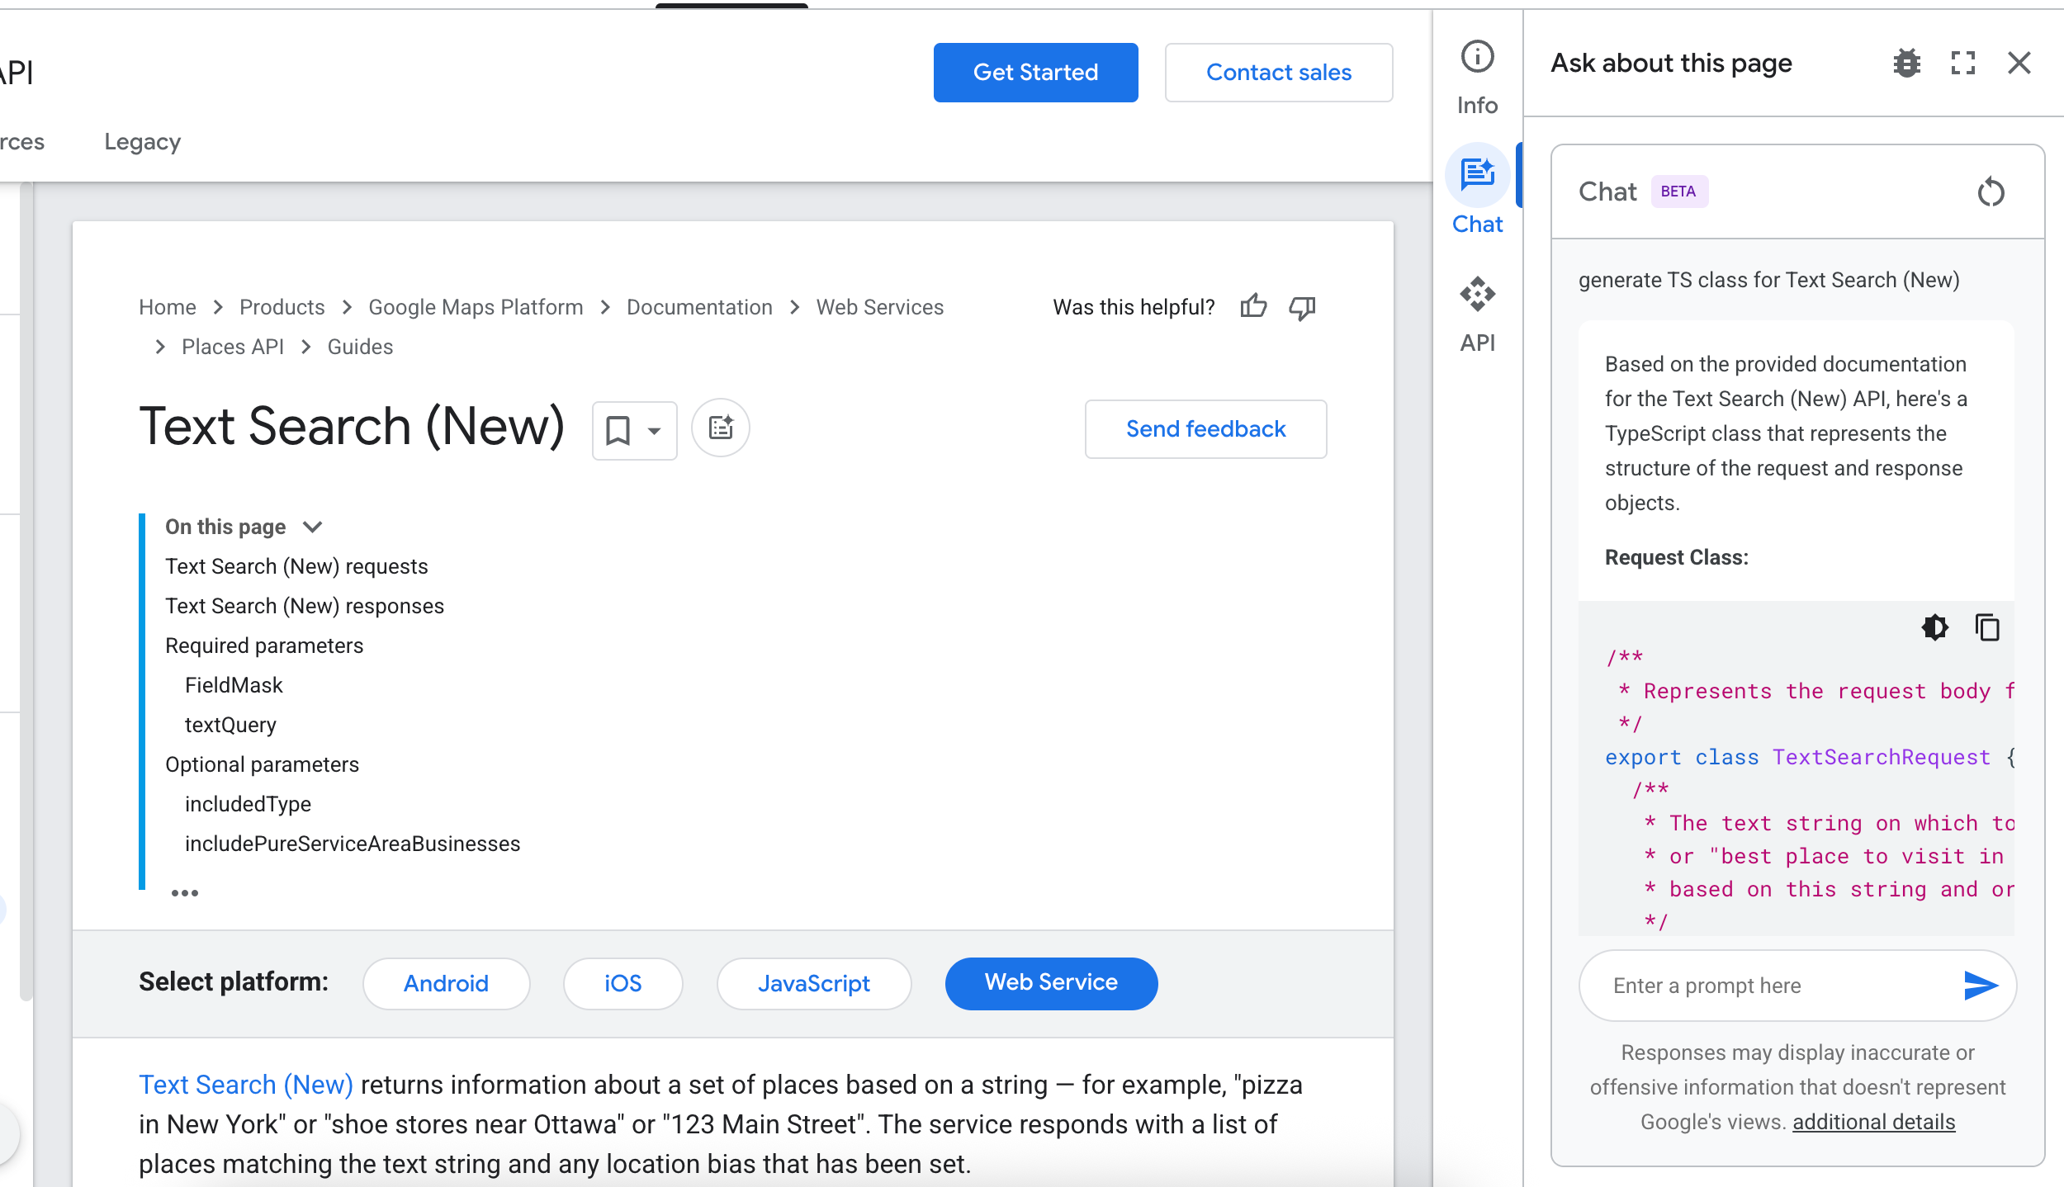Click Send feedback button
Screen dimensions: 2064x1187
point(1205,429)
